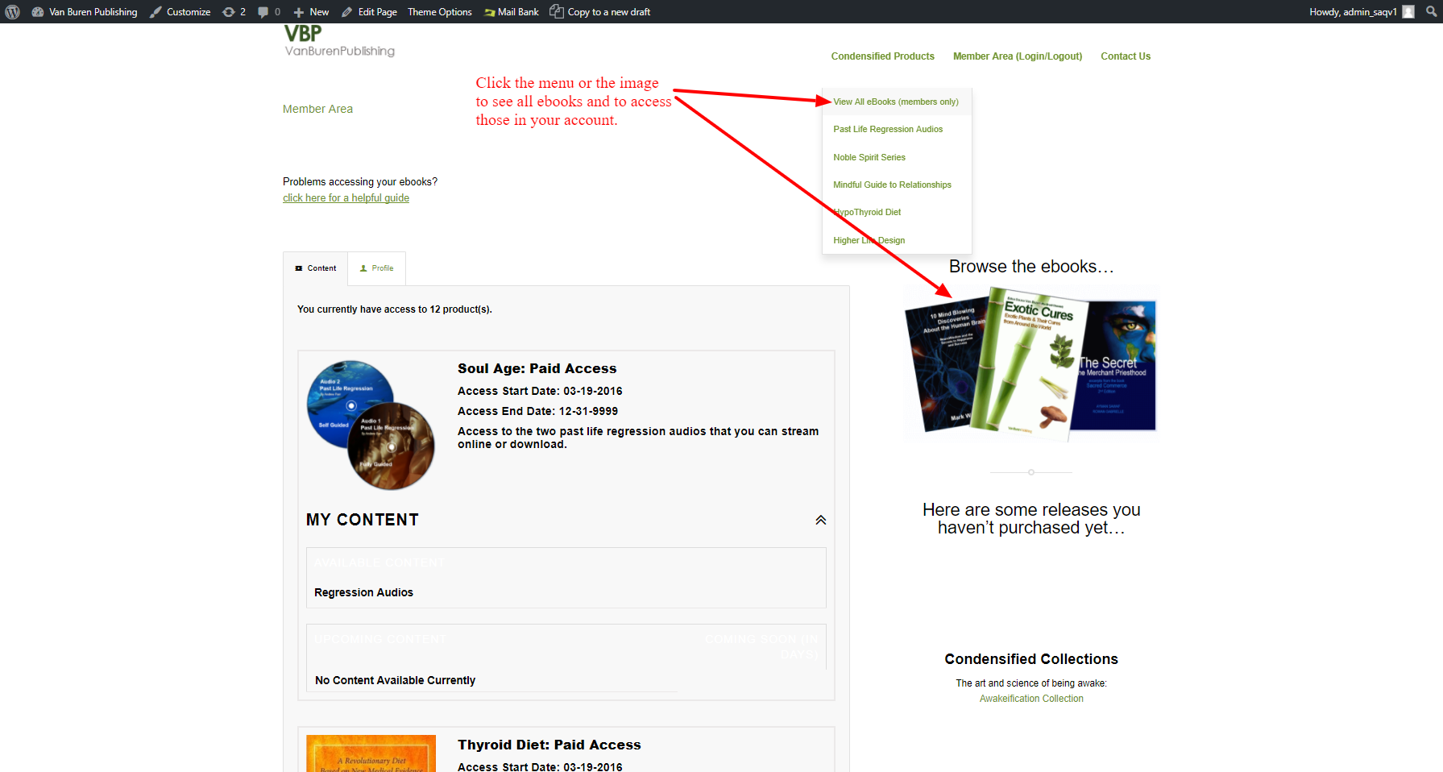Select View All eBooks (members only)
The height and width of the screenshot is (772, 1443).
(x=895, y=102)
